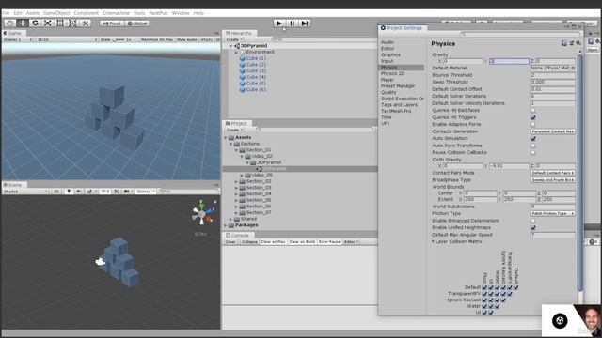602x338 pixels.
Task: Click the Pause button in the toolbar
Action: tap(293, 23)
